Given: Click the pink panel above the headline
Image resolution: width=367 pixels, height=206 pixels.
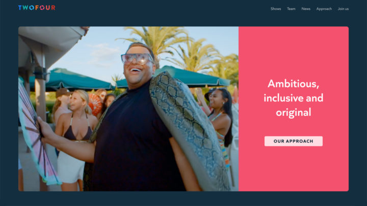Looking at the screenshot, I should coord(294,51).
